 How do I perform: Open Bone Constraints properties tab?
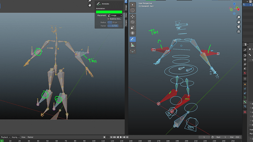[x=245, y=106]
